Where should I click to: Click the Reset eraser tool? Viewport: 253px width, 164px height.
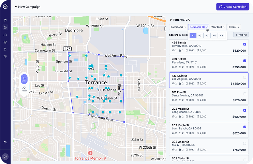(24, 89)
